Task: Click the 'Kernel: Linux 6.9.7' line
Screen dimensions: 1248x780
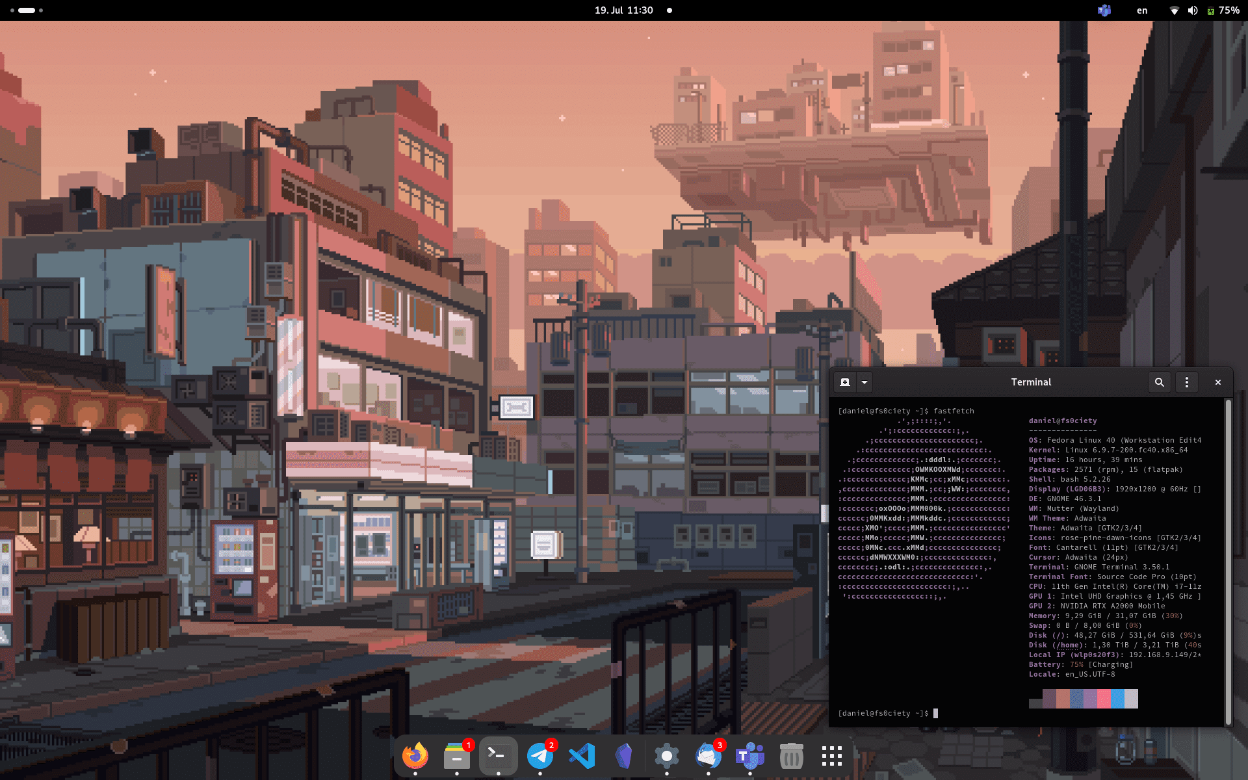Action: tap(1108, 450)
